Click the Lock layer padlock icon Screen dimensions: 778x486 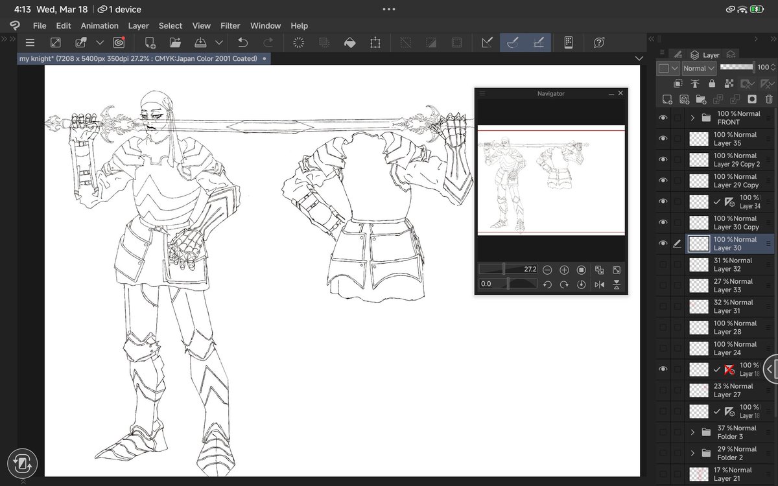[x=712, y=83]
